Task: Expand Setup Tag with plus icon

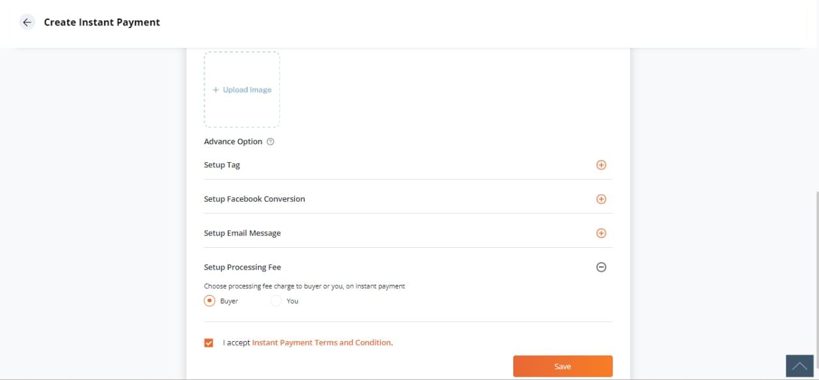Action: click(601, 165)
